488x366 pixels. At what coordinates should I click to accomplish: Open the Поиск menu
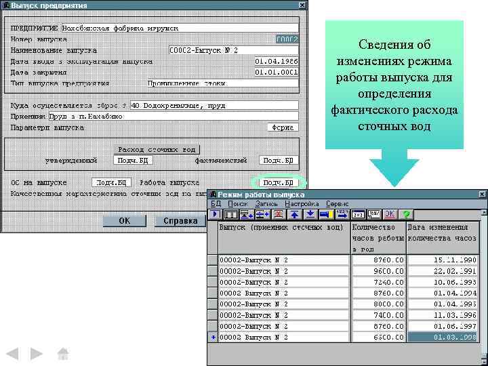click(238, 204)
